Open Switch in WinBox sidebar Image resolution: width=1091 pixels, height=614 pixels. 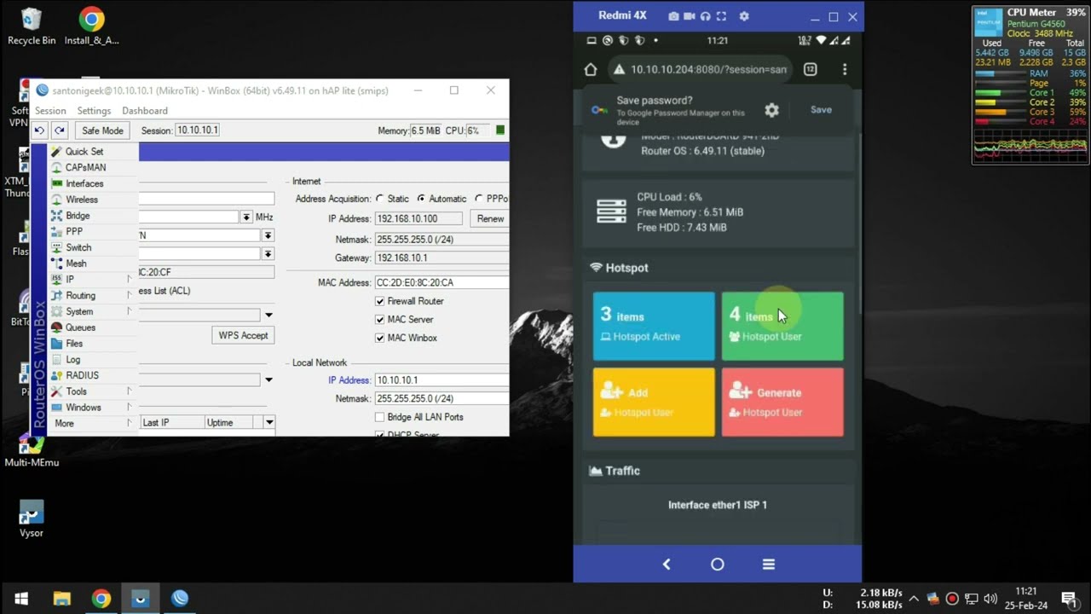78,247
